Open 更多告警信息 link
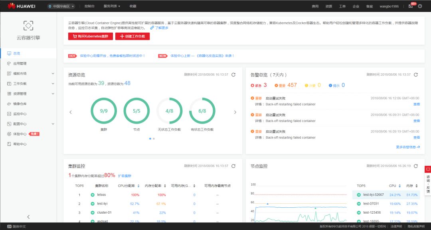This screenshot has height=230, width=431. pyautogui.click(x=408, y=147)
